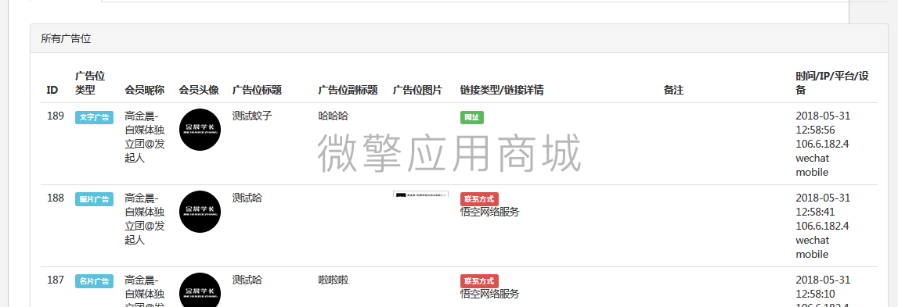
Task: Click the green 网址 link type label
Action: point(472,117)
